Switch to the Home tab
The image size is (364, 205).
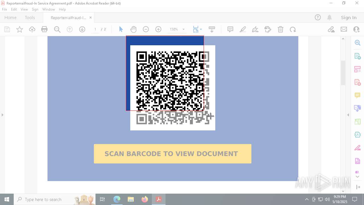tap(11, 17)
